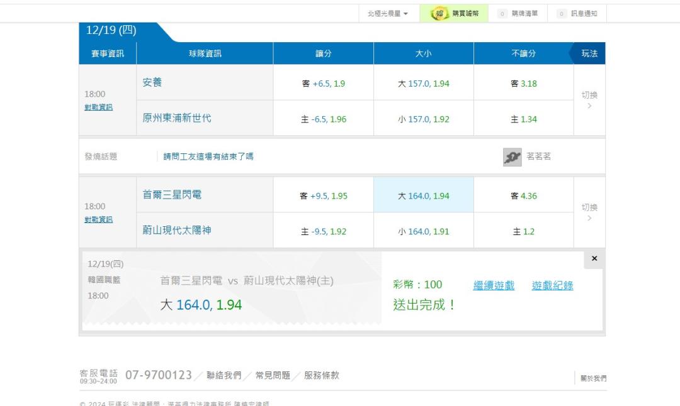Viewport: 680px width, 406px height.
Task: Click the bet slip 大 164.0, 1.94 text
Action: pos(201,305)
